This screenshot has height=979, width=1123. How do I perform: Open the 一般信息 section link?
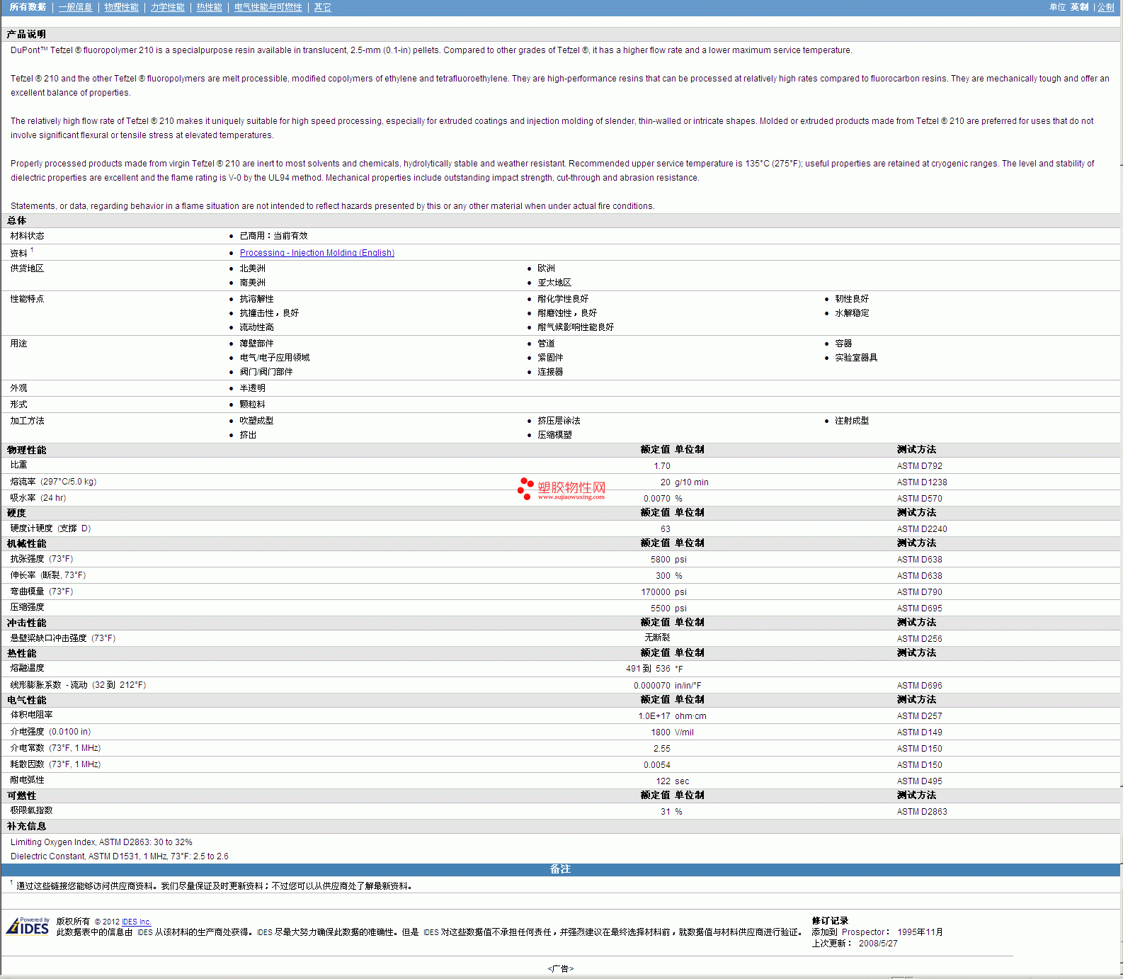[75, 7]
